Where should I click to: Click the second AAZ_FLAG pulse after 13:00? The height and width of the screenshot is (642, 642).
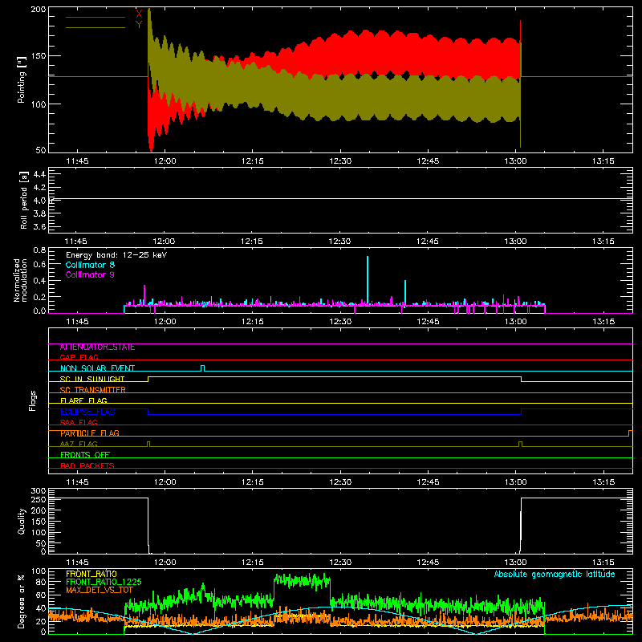click(520, 444)
